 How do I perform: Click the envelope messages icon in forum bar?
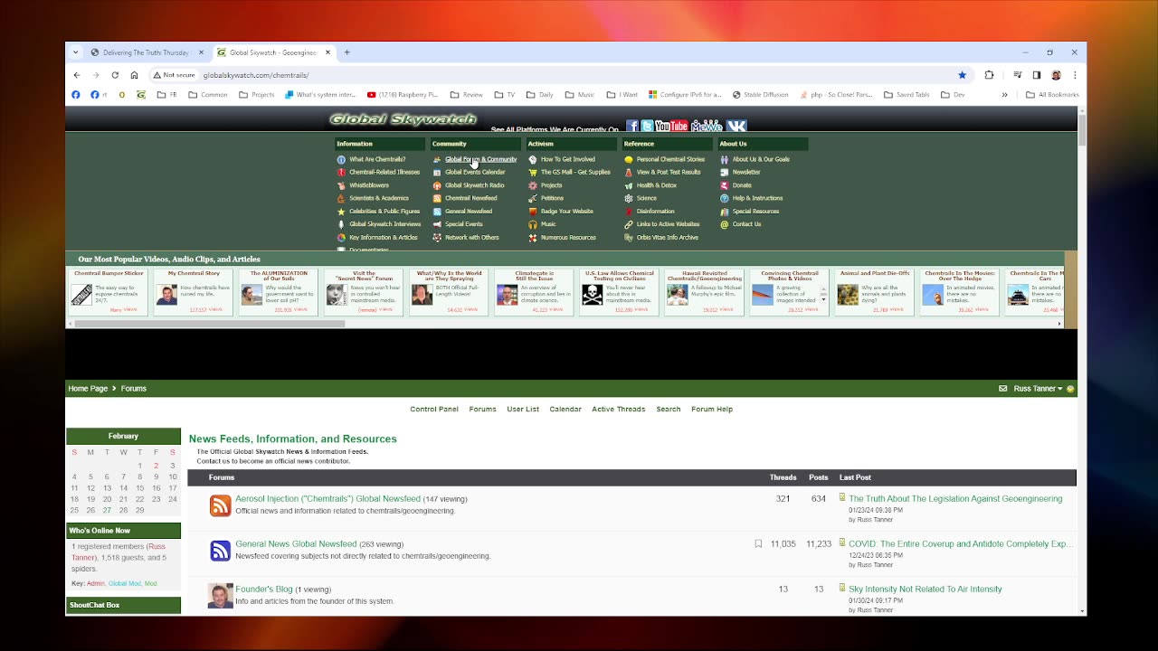[1002, 389]
